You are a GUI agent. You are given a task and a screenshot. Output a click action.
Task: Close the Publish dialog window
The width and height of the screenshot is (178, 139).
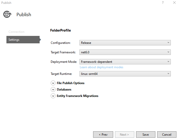pos(174,3)
